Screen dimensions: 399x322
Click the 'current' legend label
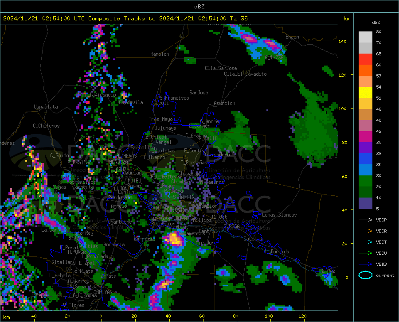point(385,275)
